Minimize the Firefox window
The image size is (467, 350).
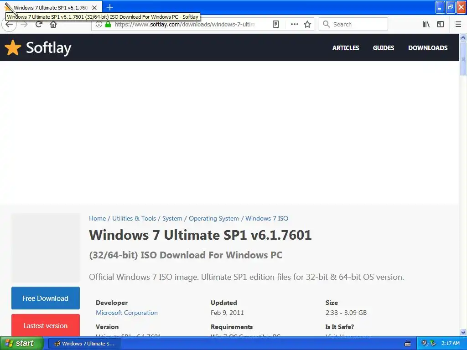440,7
